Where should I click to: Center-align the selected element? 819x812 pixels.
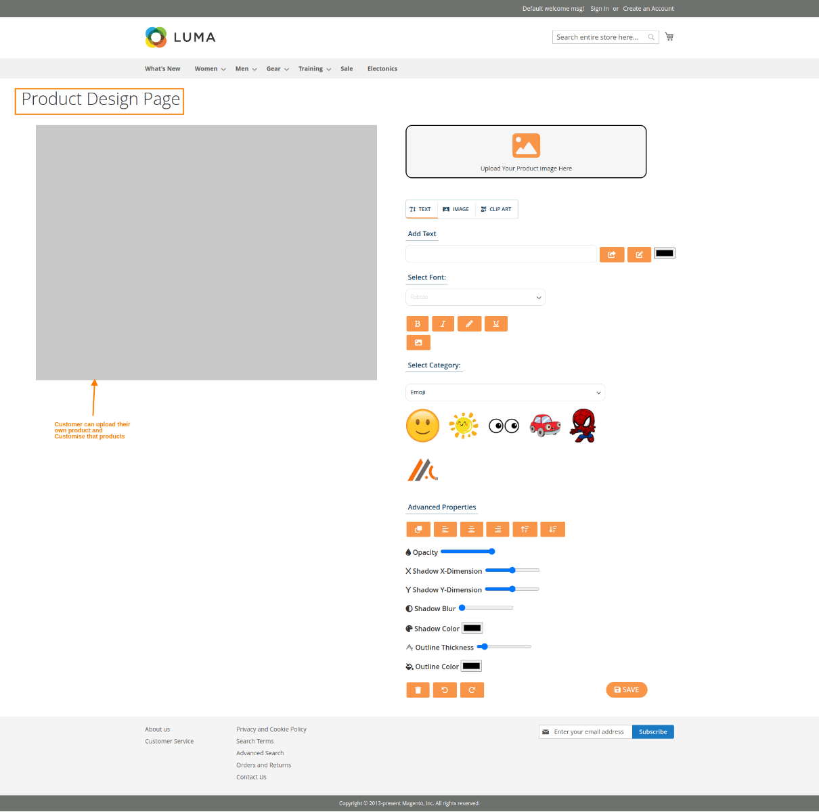point(472,529)
